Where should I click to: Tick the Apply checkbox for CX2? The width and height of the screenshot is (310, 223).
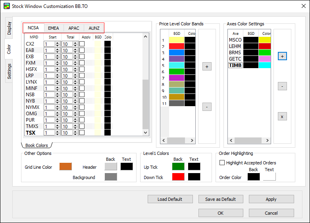82,44
